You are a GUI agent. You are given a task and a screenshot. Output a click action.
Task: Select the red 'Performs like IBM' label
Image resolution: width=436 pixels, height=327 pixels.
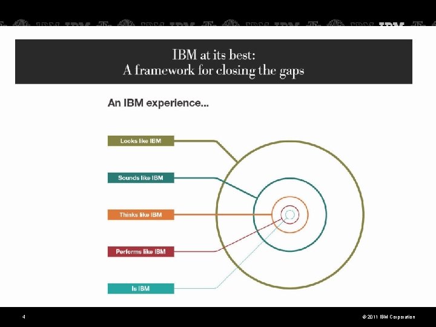click(x=140, y=252)
